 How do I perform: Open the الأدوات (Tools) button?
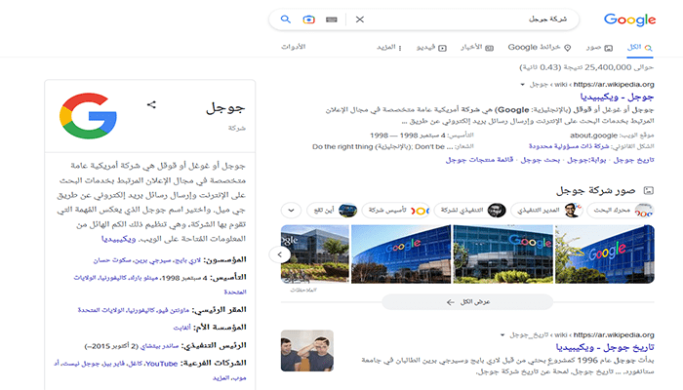293,47
